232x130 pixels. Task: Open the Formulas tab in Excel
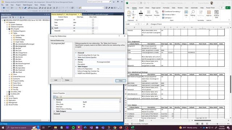tap(166, 8)
